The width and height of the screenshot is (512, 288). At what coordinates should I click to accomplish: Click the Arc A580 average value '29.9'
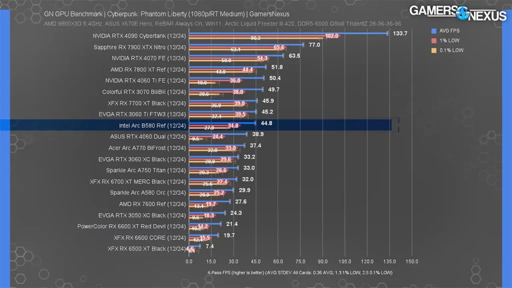(244, 190)
